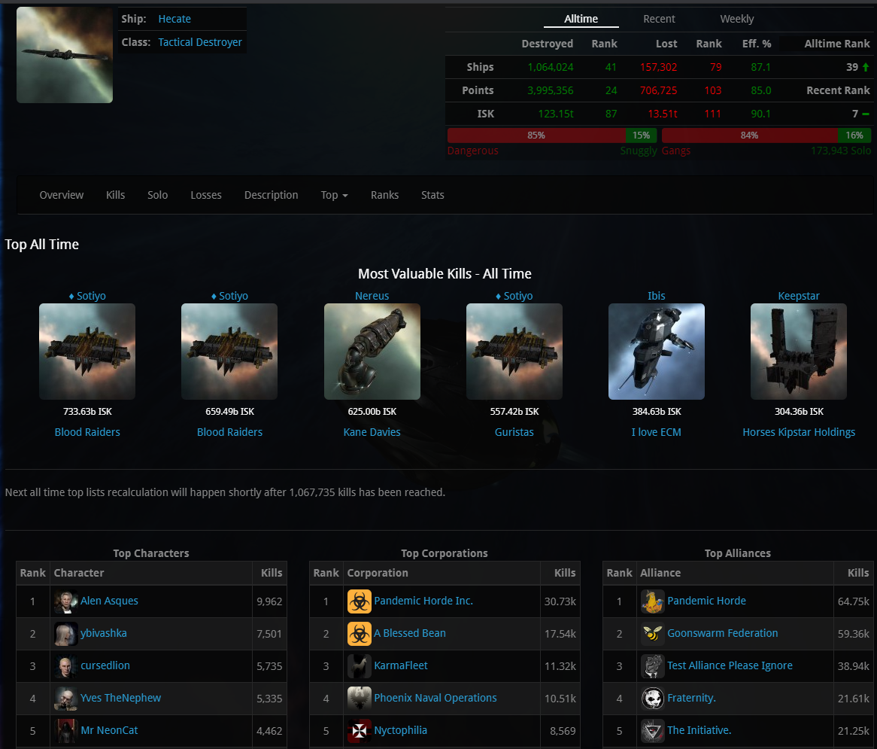The height and width of the screenshot is (749, 877).
Task: Click the 15% Snuggly green bar
Action: click(641, 135)
